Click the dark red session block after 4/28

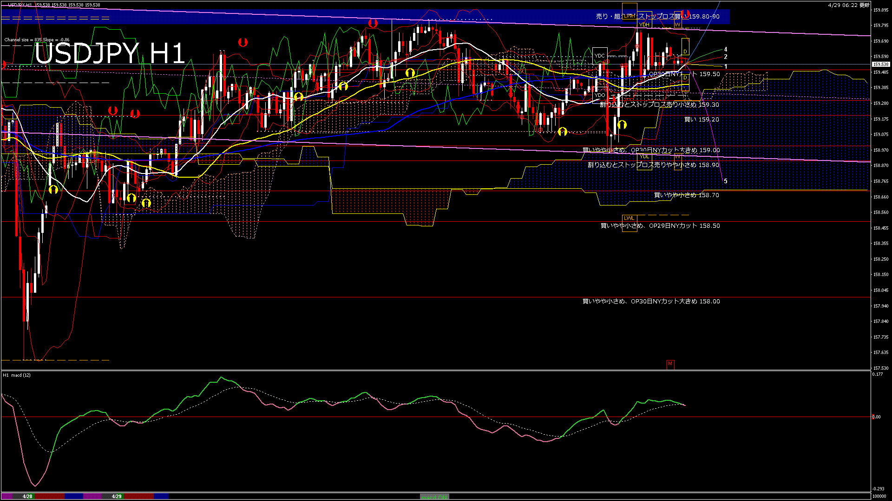point(50,496)
